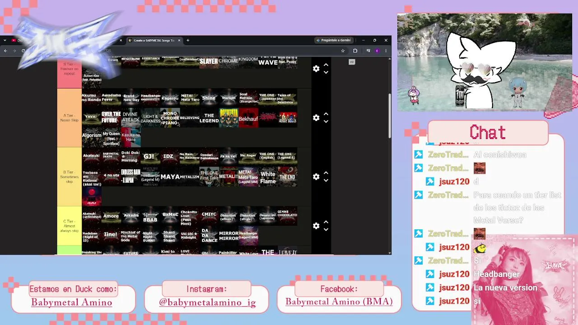Pick the My Queen (feat. Spiritbox) tile
The image size is (578, 325).
tap(111, 137)
